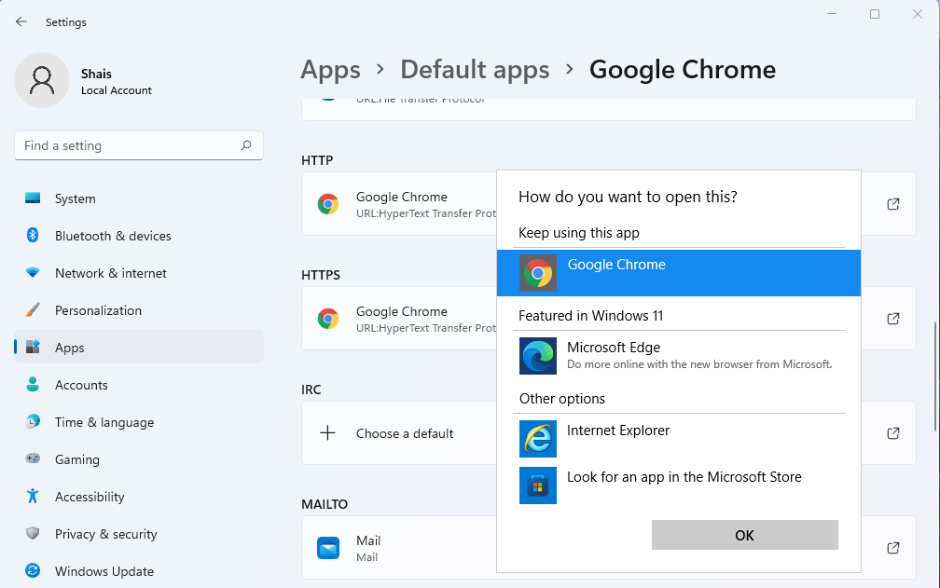The width and height of the screenshot is (940, 588).
Task: Navigate to Default apps via the breadcrumb
Action: 475,69
